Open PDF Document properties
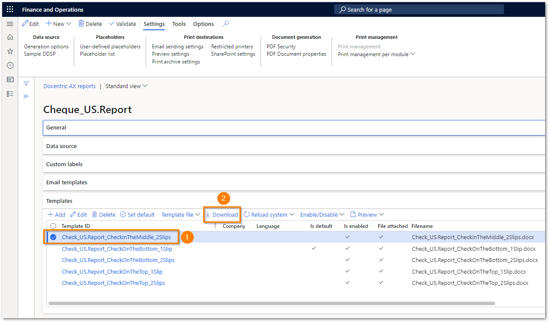This screenshot has width=549, height=322. [x=296, y=54]
